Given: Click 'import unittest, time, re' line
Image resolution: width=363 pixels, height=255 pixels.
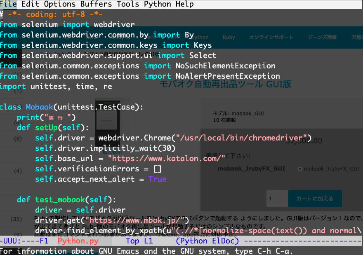Looking at the screenshot, I should pos(56,87).
